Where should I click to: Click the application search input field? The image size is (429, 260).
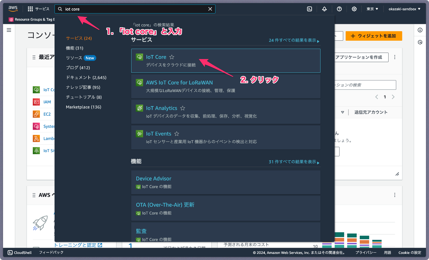point(365,85)
